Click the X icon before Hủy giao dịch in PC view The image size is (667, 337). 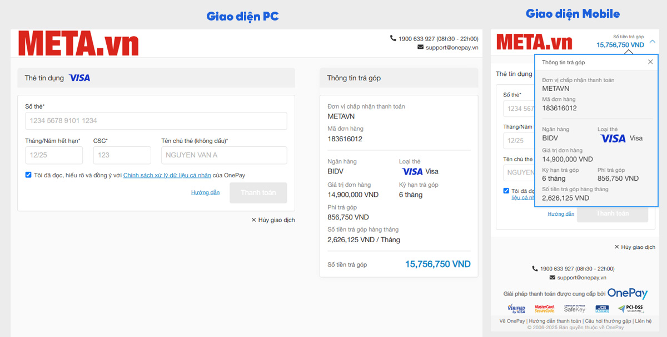coord(254,220)
